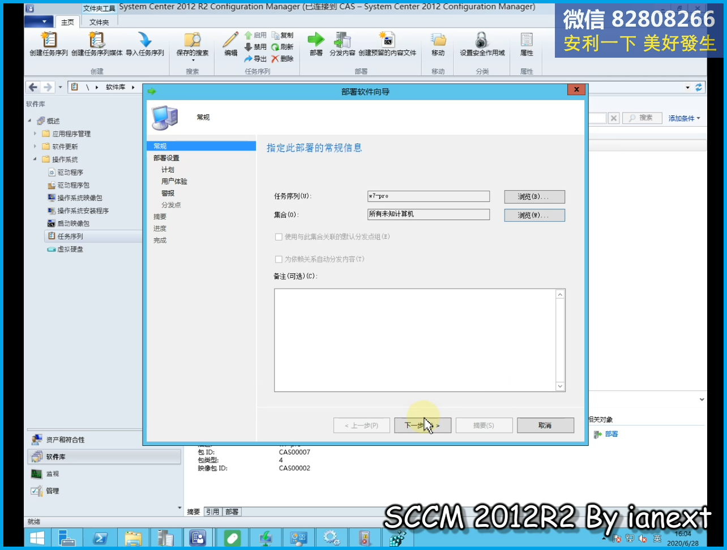727x550 pixels.
Task: Open the blue application menu button
Action: point(39,22)
